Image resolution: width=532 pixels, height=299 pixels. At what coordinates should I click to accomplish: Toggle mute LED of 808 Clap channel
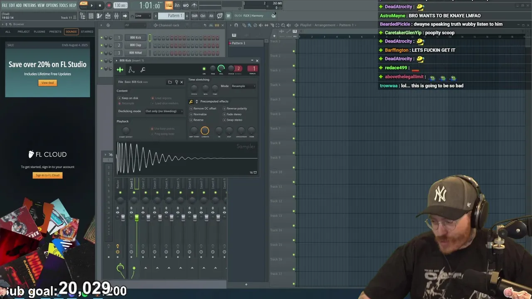[101, 45]
